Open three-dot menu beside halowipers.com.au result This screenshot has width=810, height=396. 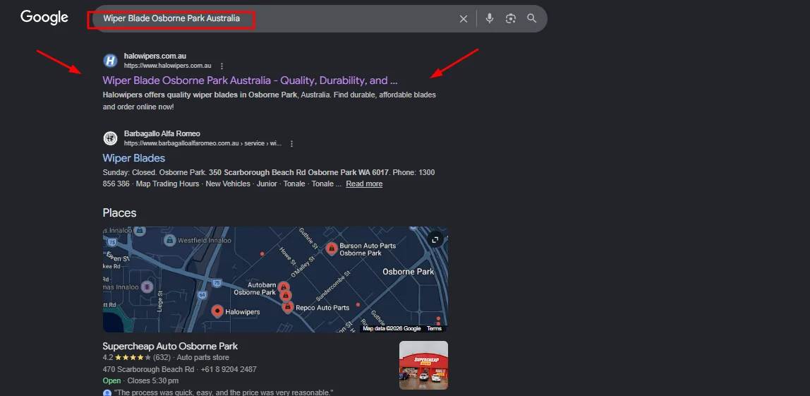point(222,66)
